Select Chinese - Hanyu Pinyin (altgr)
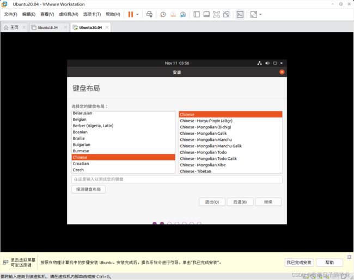Image resolution: width=354 pixels, height=280 pixels. pos(230,121)
